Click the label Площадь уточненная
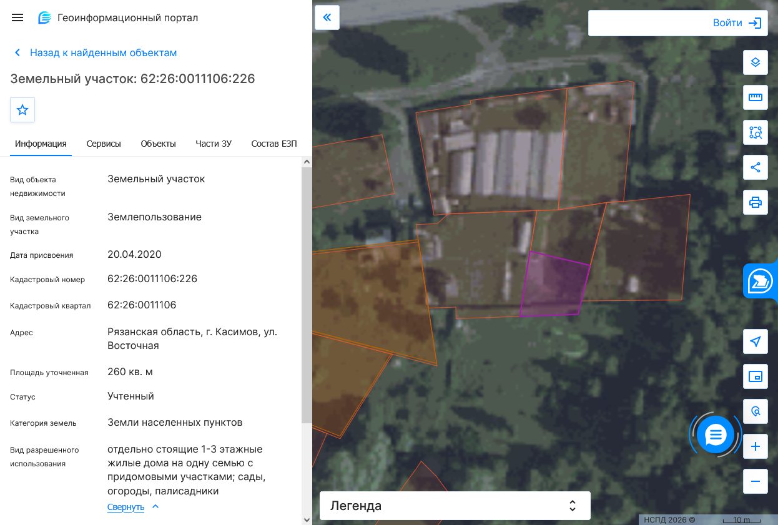 (49, 373)
